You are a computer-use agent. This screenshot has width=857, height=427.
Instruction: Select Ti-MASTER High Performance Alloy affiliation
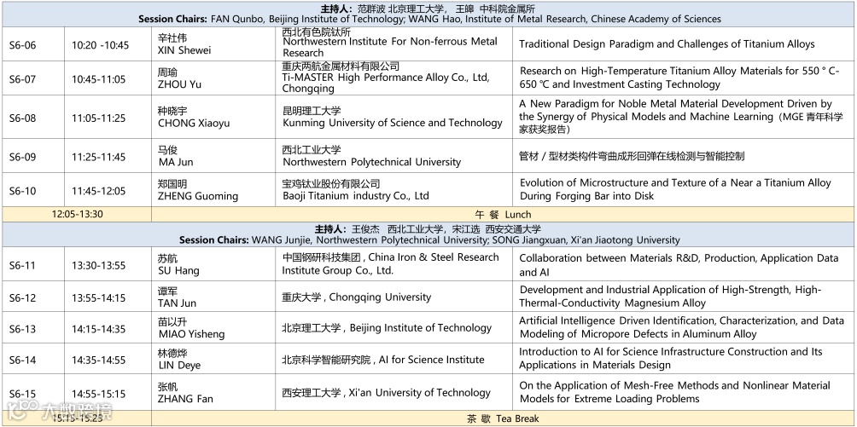386,83
